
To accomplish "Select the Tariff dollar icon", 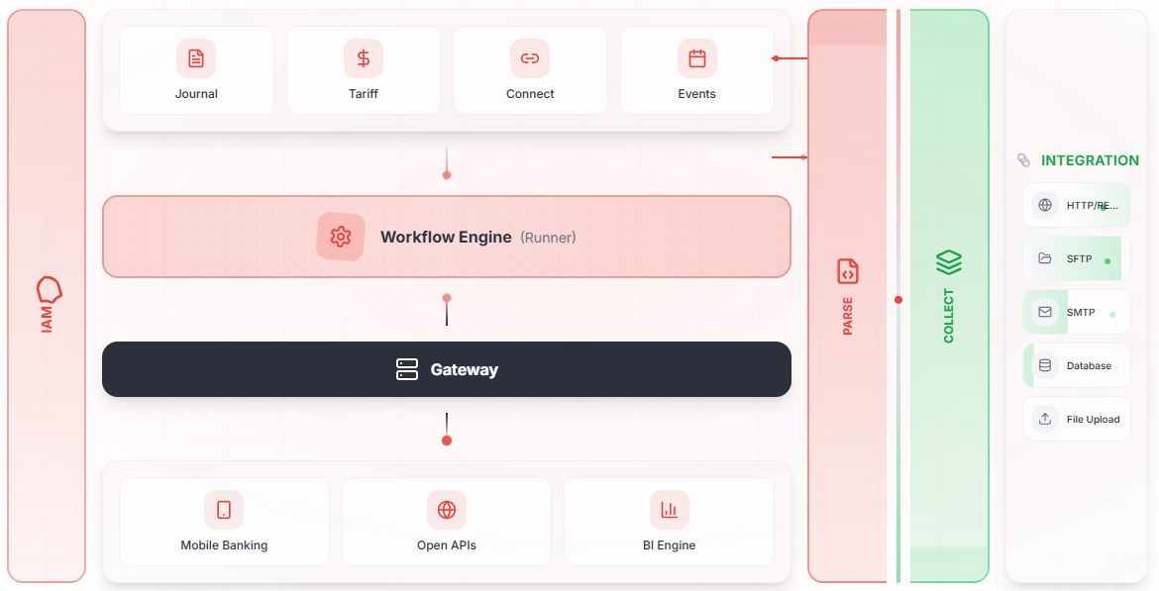I will click(363, 58).
